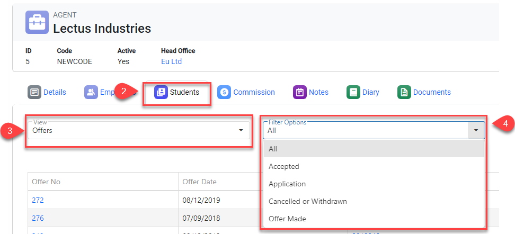515x234 pixels.
Task: Open offer number 276
Action: tap(38, 218)
